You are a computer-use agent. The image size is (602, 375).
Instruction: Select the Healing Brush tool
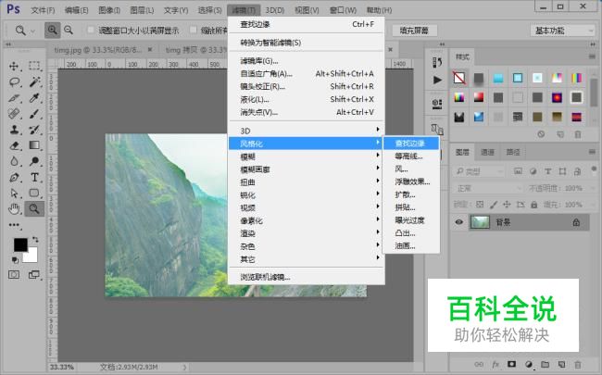pyautogui.click(x=14, y=114)
